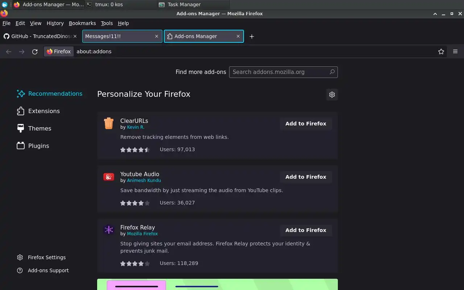Image resolution: width=464 pixels, height=290 pixels.
Task: Click the Users: 118,289 text
Action: coord(179,263)
